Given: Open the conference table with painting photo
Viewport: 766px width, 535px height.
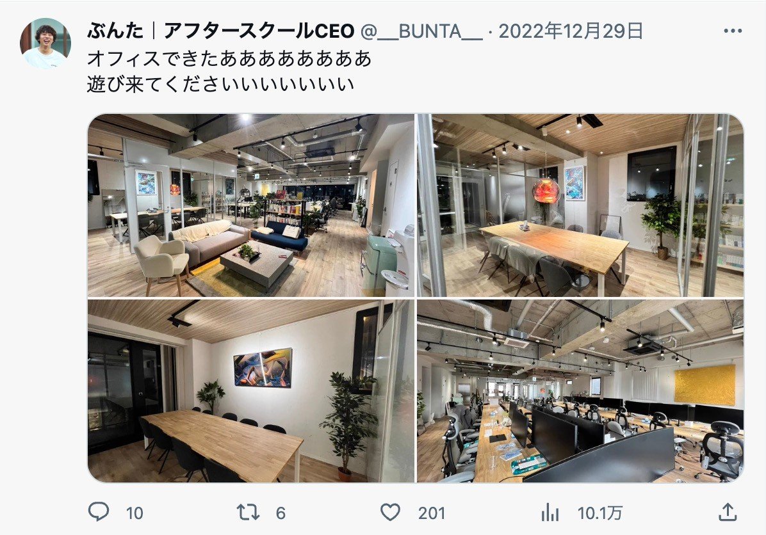Looking at the screenshot, I should [250, 391].
